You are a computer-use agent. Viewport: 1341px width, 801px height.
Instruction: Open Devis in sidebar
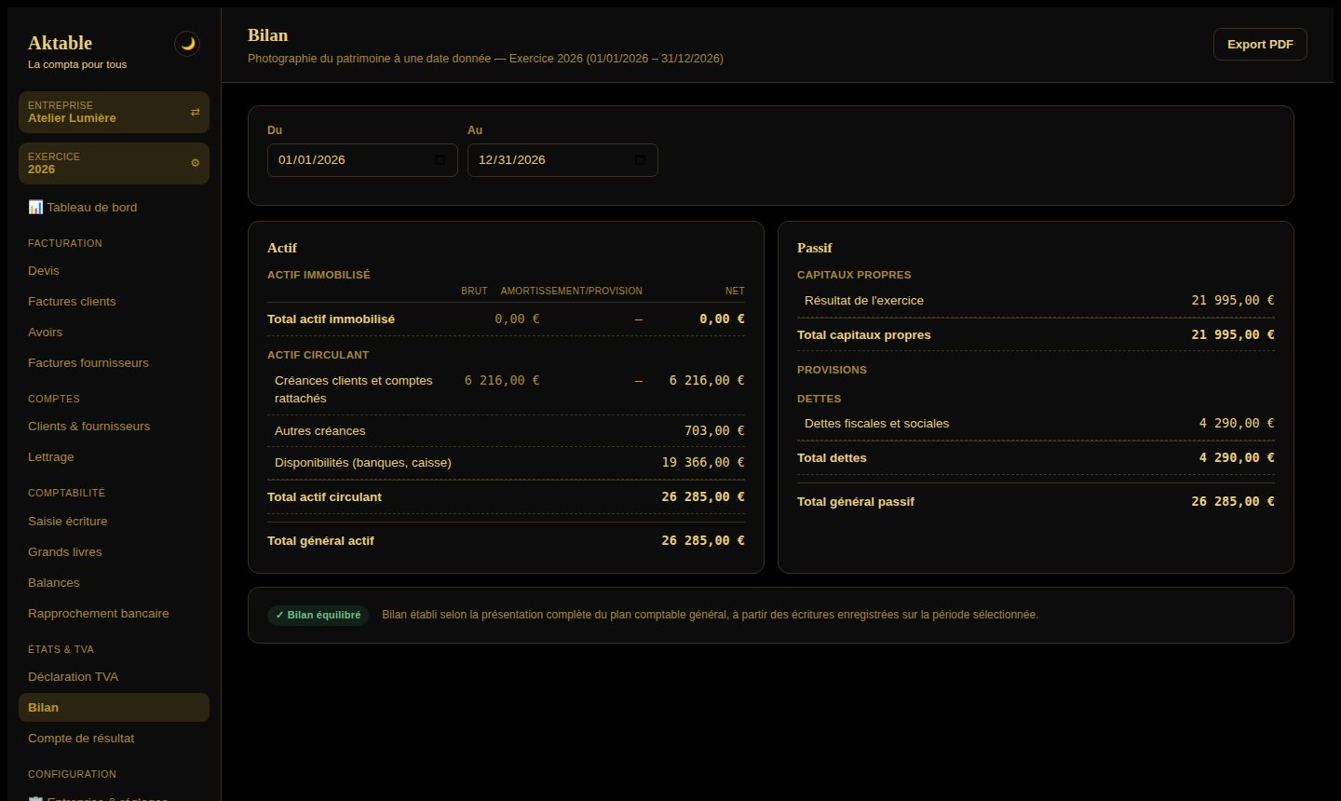(44, 271)
